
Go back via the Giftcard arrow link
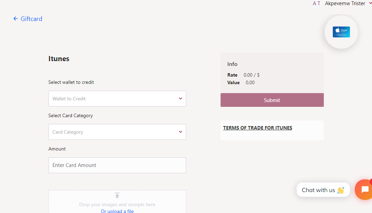point(28,19)
